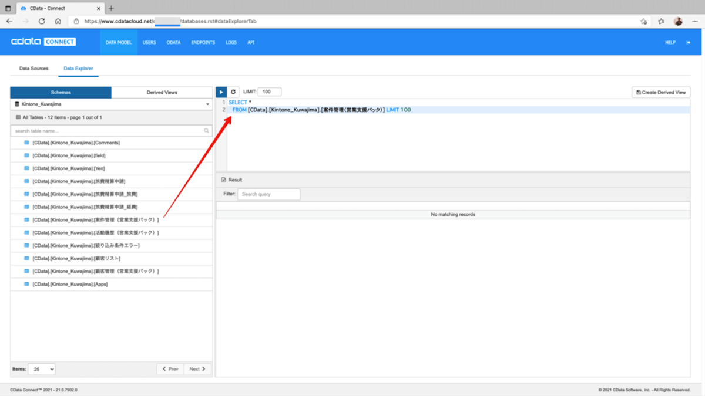
Task: Open USERS in top navigation
Action: pos(149,42)
